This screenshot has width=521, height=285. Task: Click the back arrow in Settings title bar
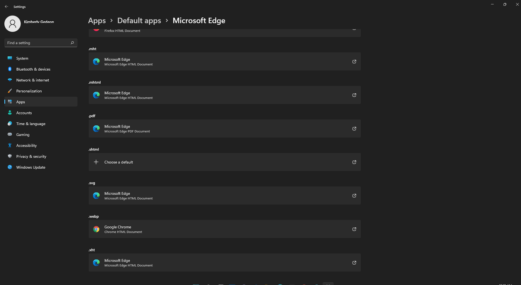tap(6, 7)
